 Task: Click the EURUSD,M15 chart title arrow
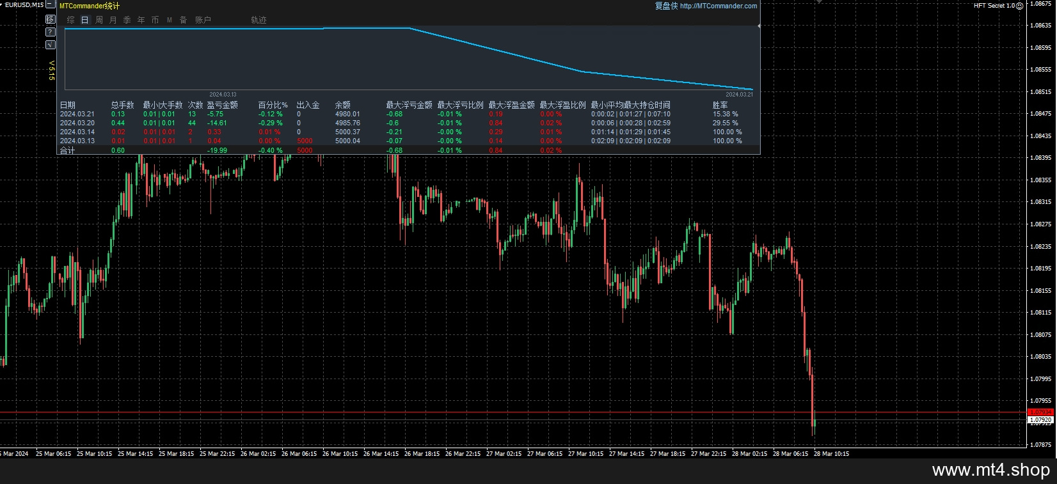pos(2,4)
